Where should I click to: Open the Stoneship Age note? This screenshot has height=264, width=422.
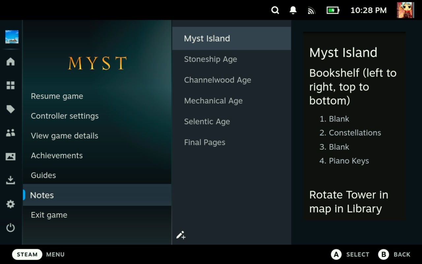(x=231, y=59)
